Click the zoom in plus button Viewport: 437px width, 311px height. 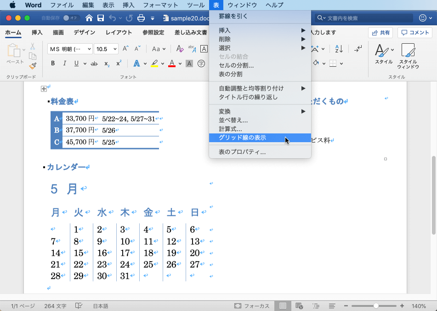coord(402,306)
